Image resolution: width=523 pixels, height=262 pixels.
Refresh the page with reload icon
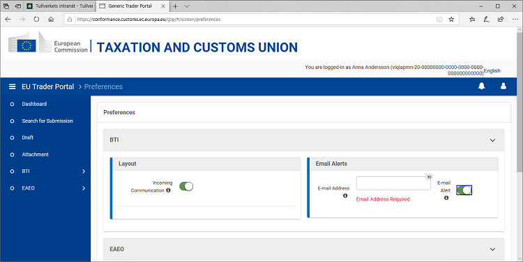pos(36,20)
